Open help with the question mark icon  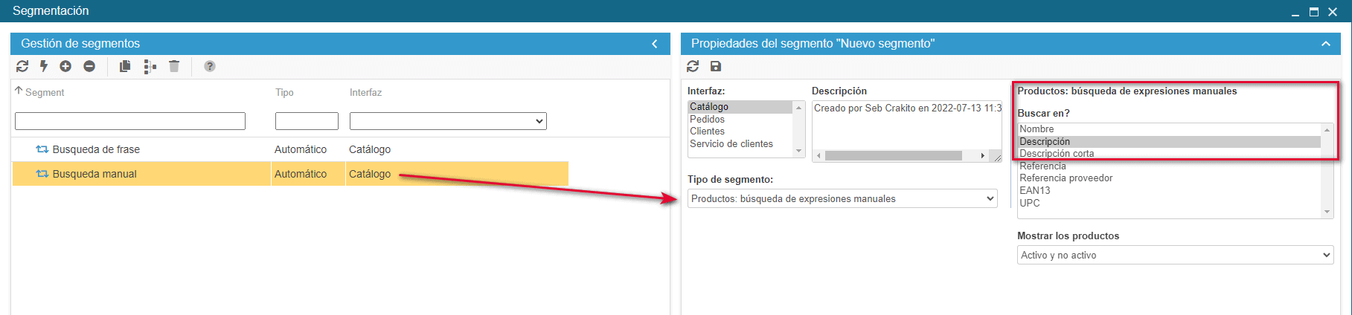[x=210, y=66]
